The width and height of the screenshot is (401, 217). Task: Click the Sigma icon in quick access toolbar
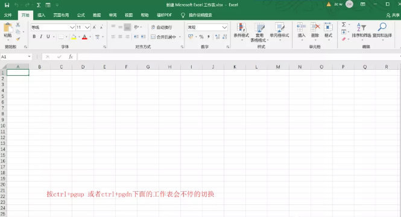(x=39, y=5)
